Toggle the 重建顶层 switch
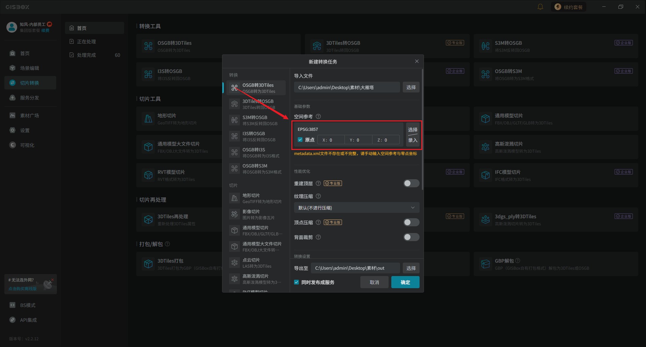This screenshot has height=347, width=646. 411,184
